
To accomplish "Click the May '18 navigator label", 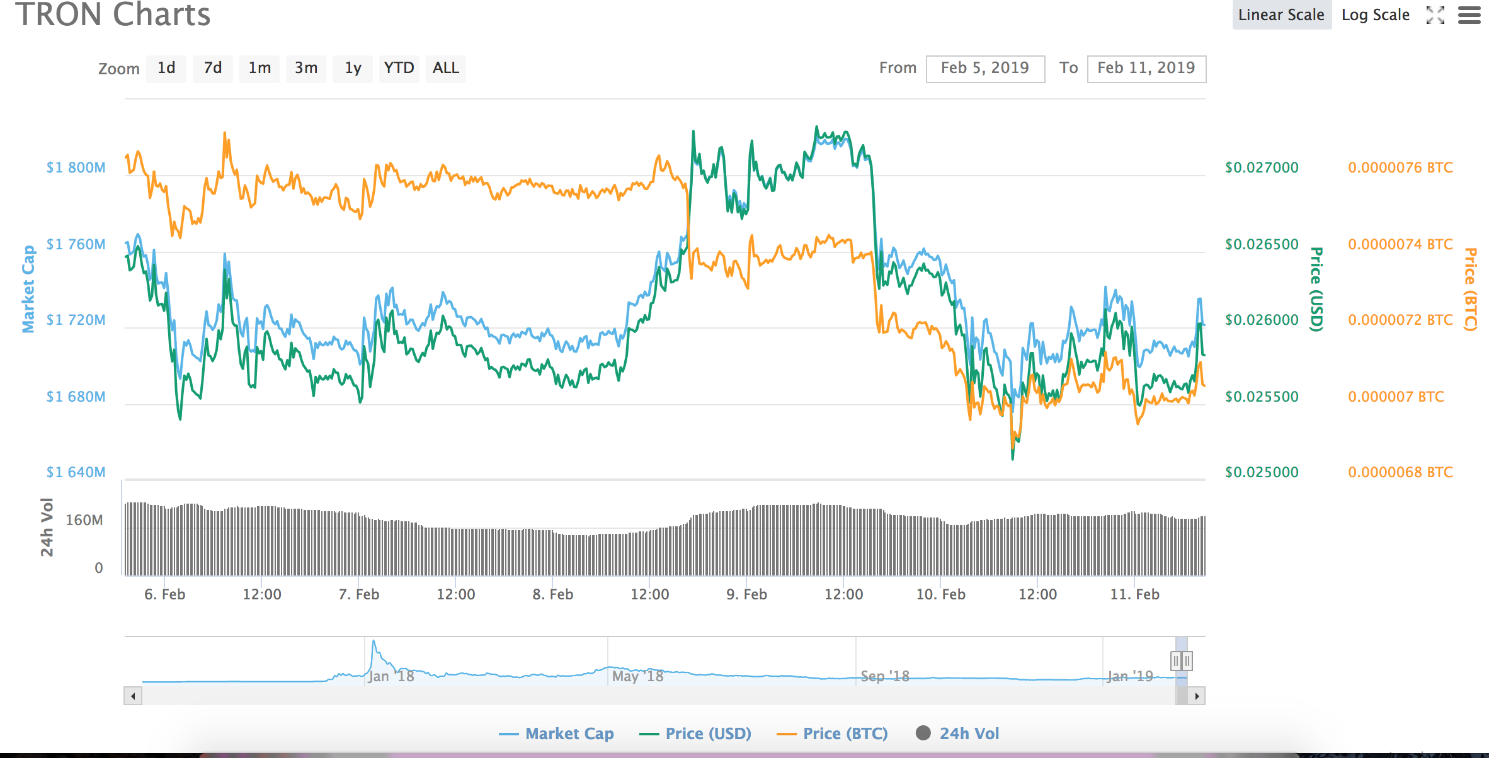I will 638,676.
